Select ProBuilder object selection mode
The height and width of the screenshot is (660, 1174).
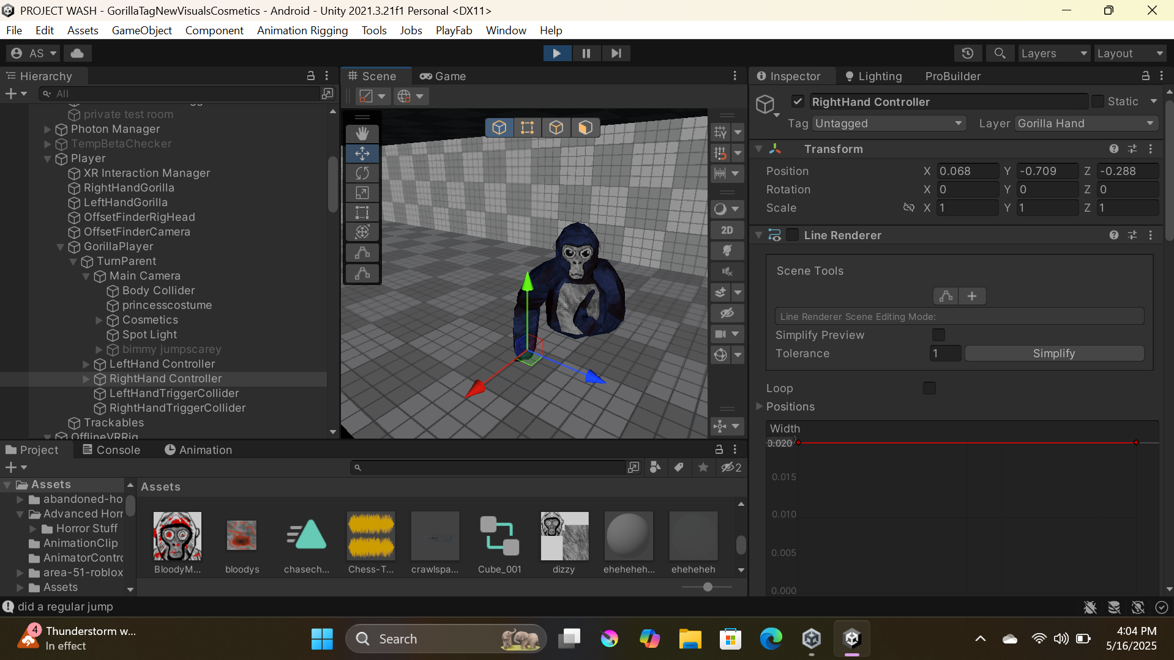click(499, 127)
